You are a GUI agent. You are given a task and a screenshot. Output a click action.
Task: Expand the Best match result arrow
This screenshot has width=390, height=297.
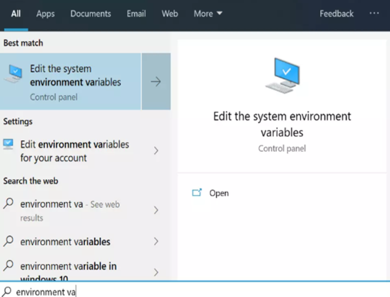[x=156, y=82]
